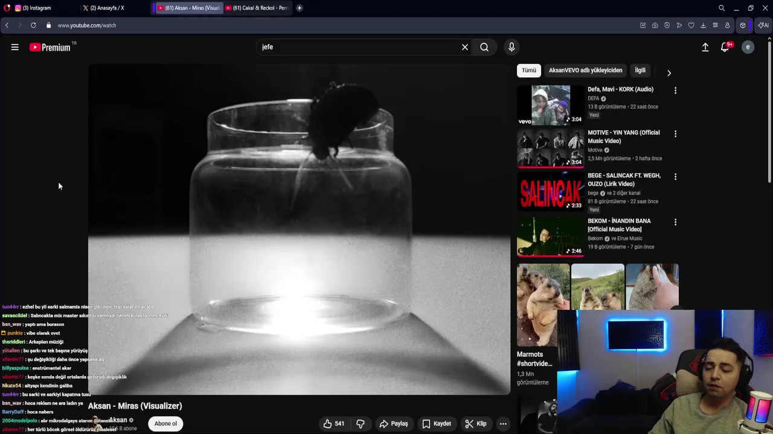The height and width of the screenshot is (434, 773).
Task: Click the video player to pause
Action: (x=299, y=229)
